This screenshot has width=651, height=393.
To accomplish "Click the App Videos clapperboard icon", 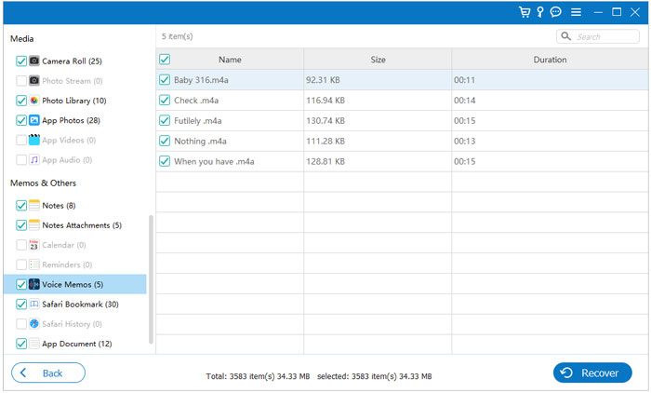I will [x=34, y=140].
